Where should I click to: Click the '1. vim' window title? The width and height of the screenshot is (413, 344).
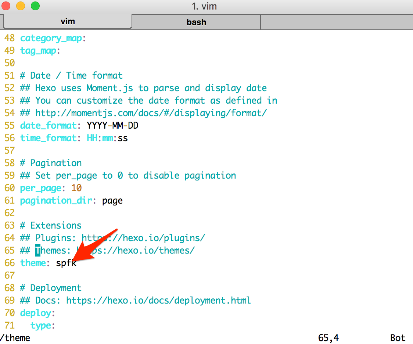204,6
